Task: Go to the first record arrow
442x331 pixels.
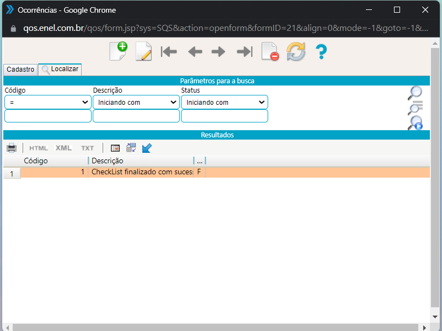Action: click(x=169, y=52)
